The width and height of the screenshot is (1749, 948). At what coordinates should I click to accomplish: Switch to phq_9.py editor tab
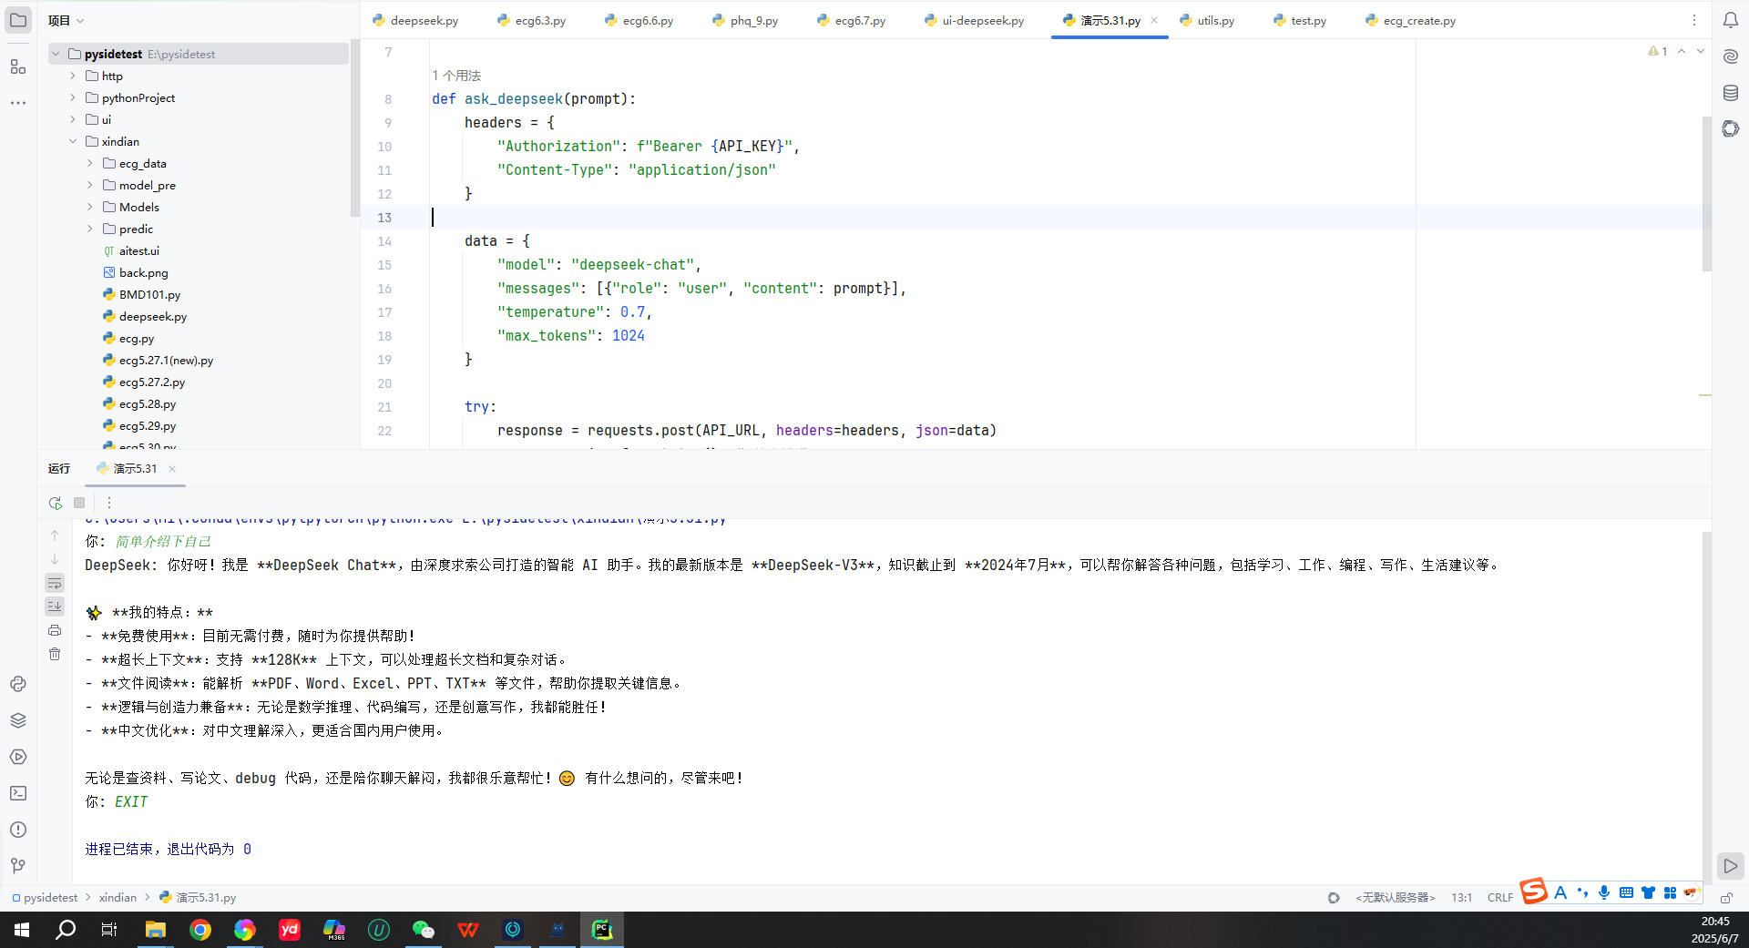(745, 20)
